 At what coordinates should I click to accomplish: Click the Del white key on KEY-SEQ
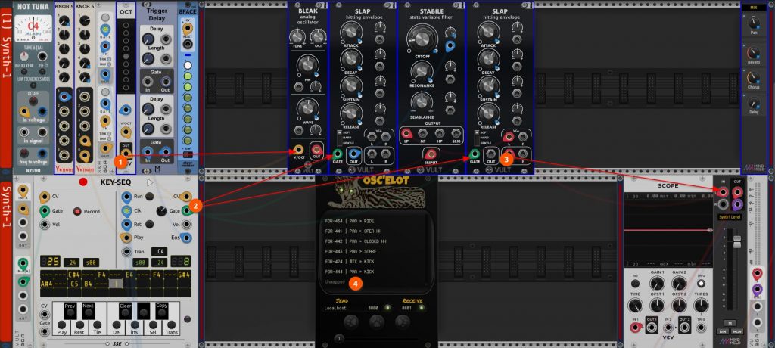click(x=116, y=326)
